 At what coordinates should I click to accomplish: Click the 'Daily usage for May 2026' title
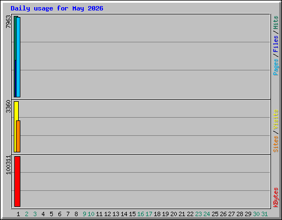click(57, 9)
